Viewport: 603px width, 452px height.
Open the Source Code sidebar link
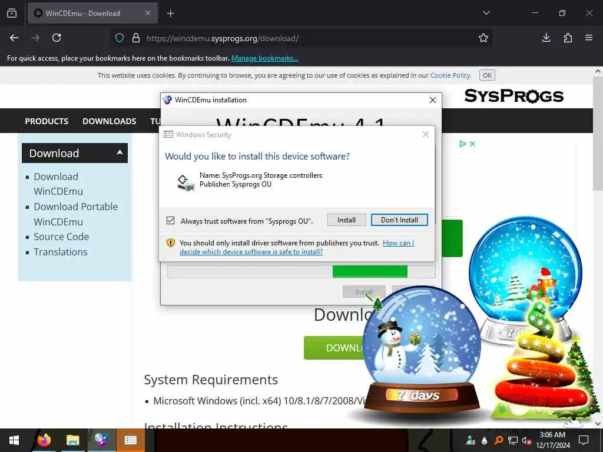(x=61, y=237)
